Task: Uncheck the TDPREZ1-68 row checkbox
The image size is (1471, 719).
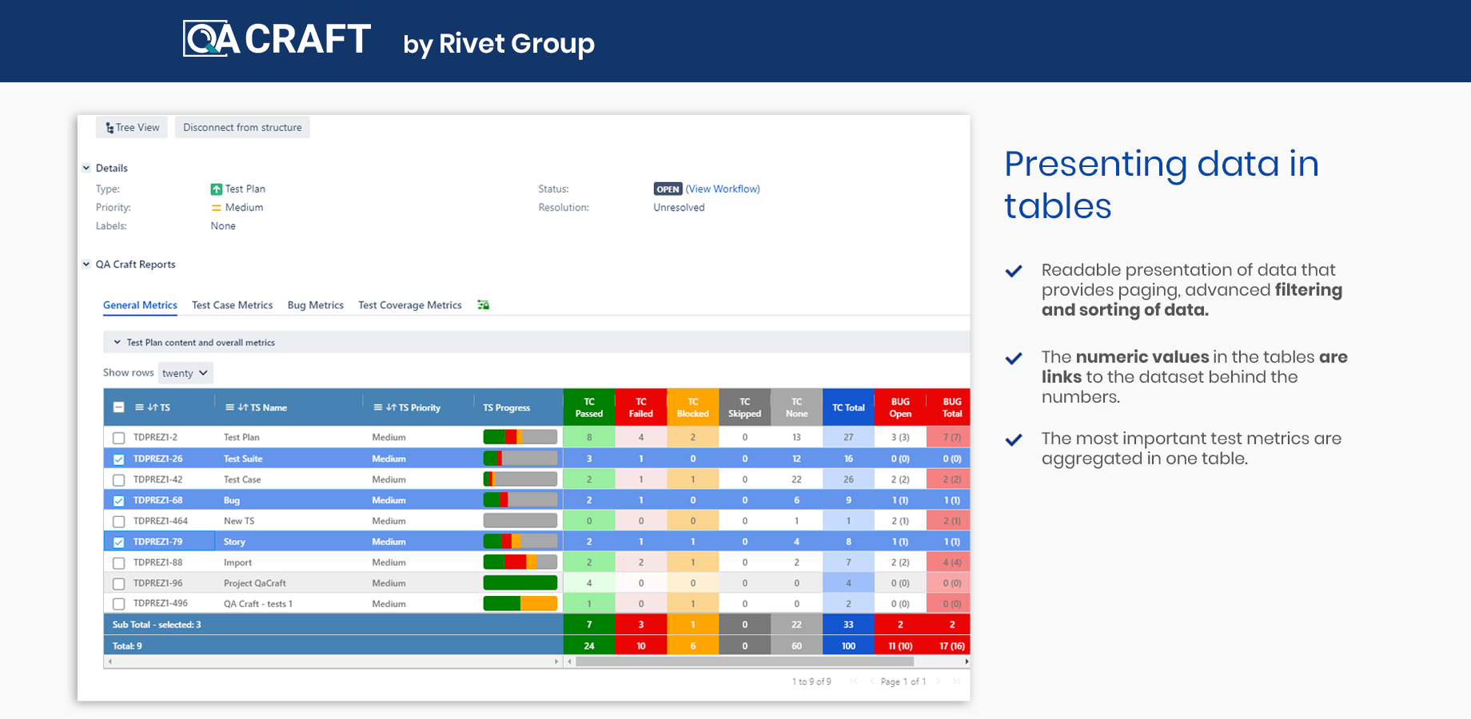Action: pos(118,501)
